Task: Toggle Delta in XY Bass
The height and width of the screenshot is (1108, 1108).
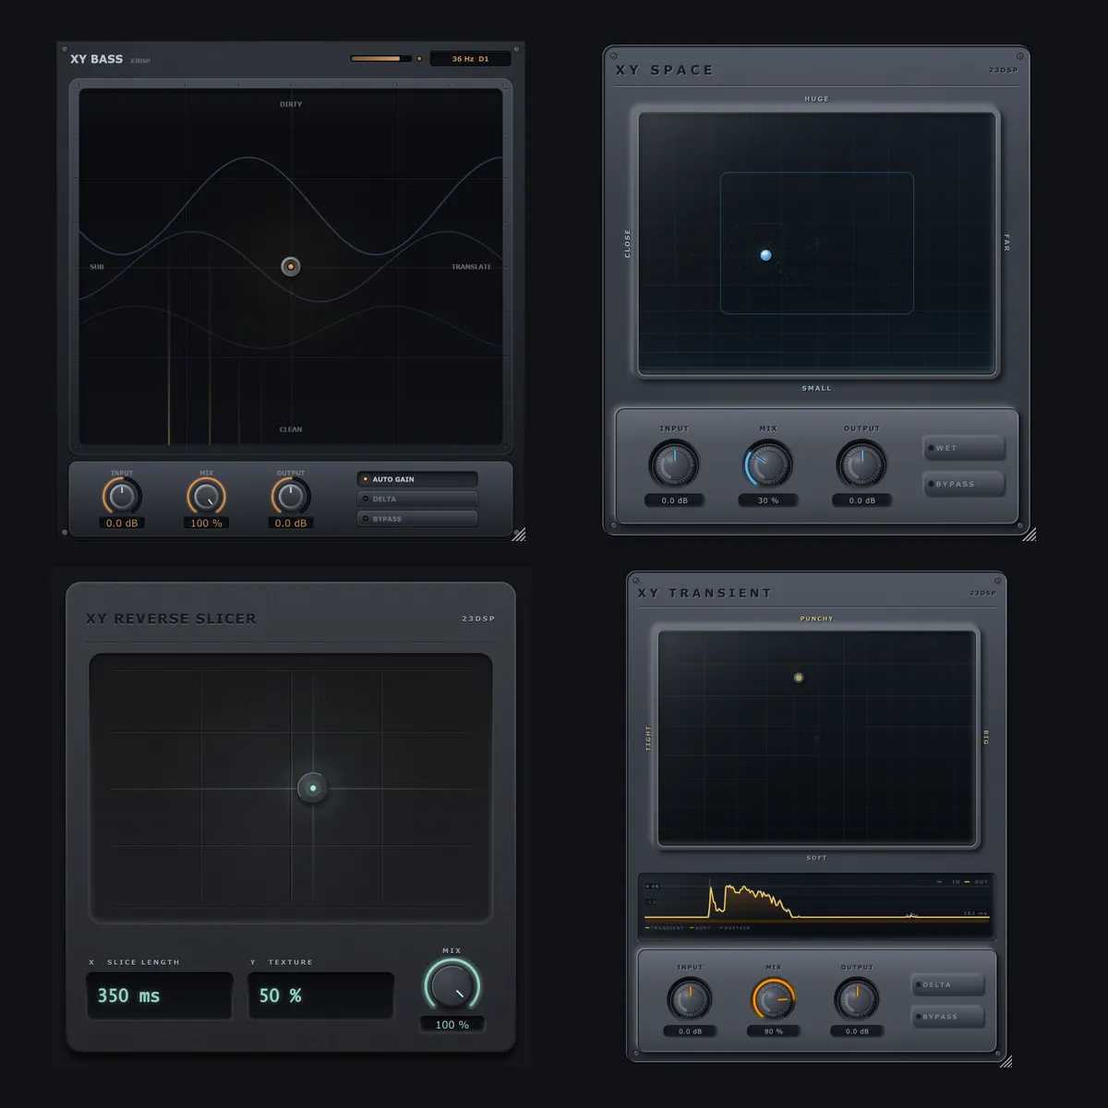Action: point(417,499)
